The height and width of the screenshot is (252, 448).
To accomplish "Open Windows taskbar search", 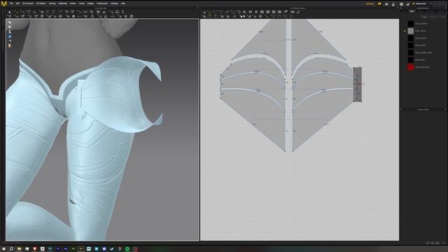I will pos(11,249).
